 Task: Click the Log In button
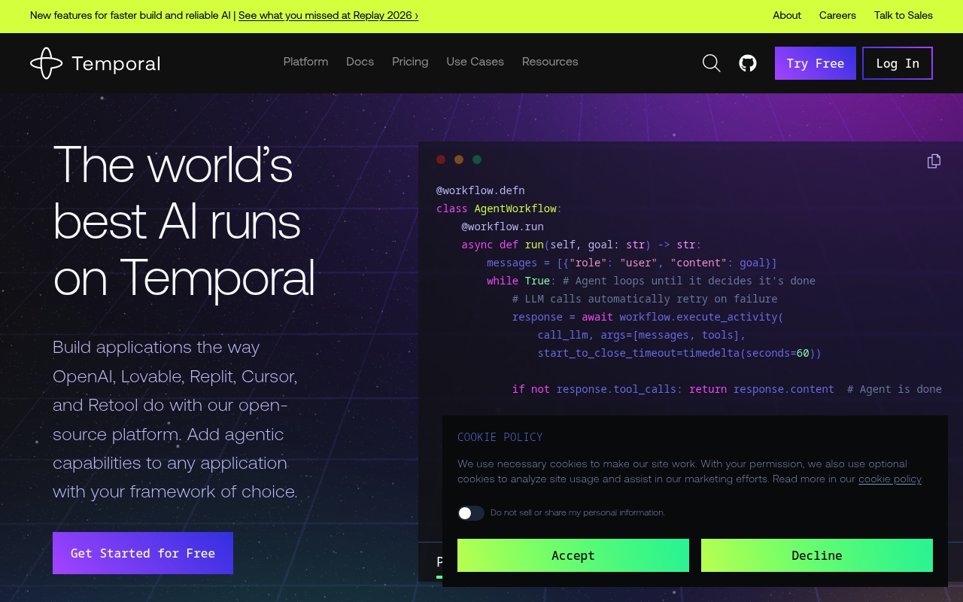(x=898, y=63)
